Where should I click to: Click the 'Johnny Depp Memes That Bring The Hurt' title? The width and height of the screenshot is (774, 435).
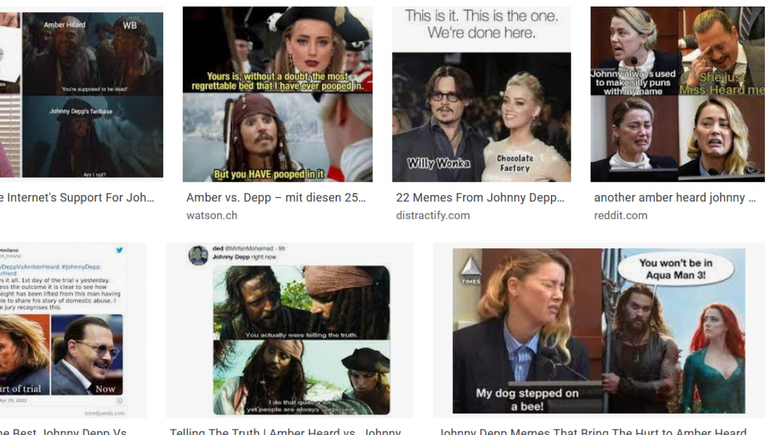click(593, 431)
